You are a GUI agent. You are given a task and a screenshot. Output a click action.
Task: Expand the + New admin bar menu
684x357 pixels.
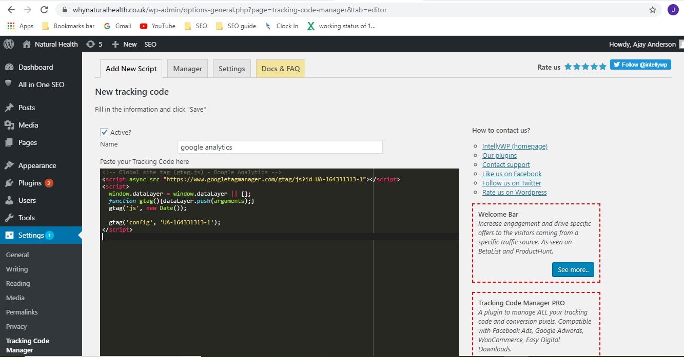(x=124, y=44)
